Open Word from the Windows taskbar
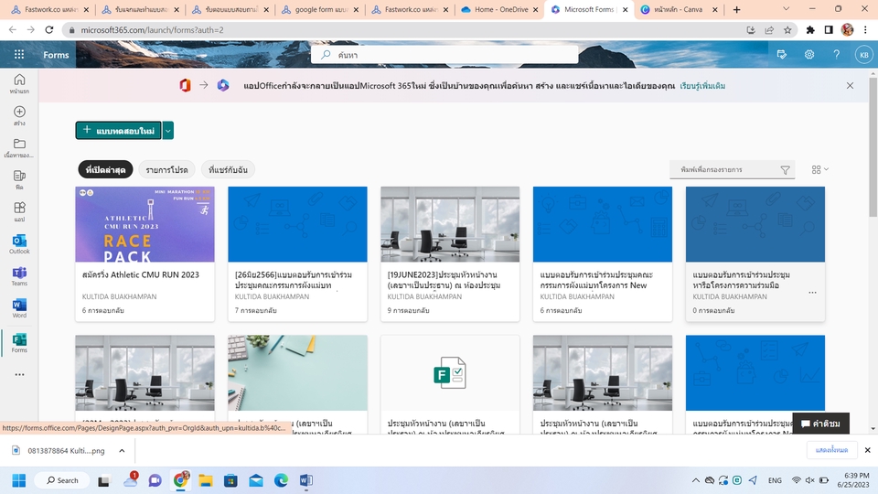Image resolution: width=878 pixels, height=494 pixels. [306, 480]
